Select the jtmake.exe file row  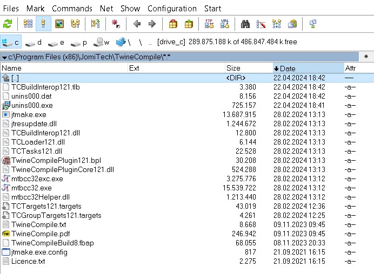(29, 114)
